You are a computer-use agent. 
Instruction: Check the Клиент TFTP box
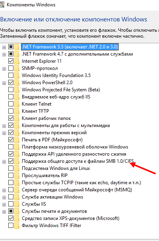click(11, 111)
